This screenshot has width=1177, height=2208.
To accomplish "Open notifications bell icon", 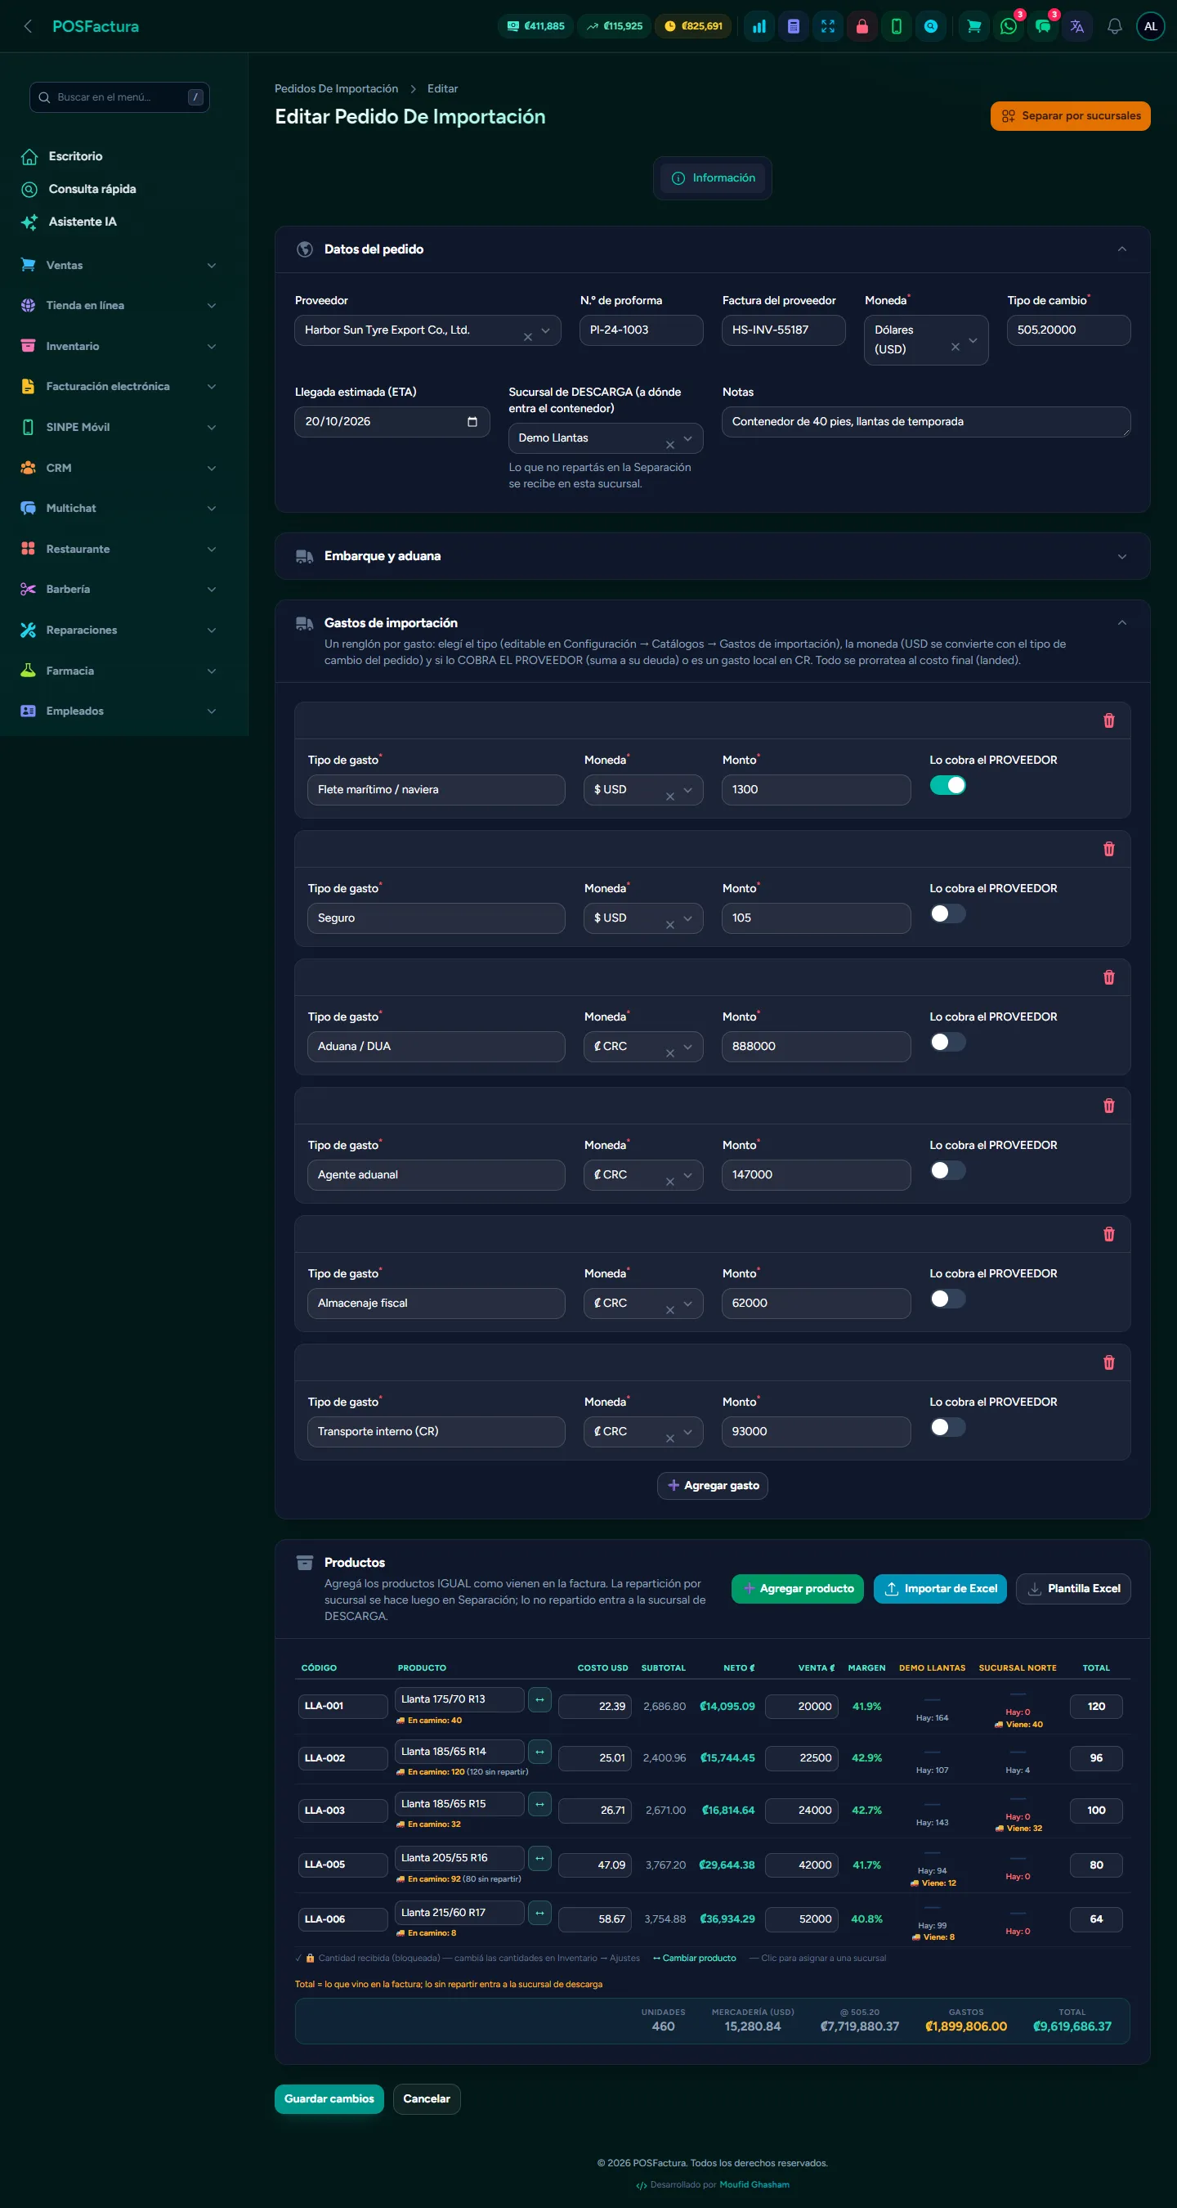I will click(x=1114, y=26).
